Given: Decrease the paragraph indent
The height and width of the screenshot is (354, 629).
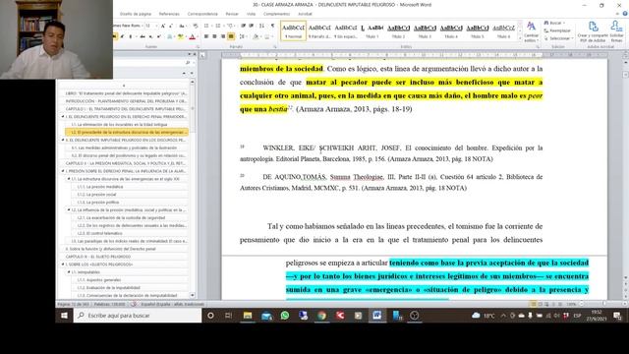Looking at the screenshot, I should [243, 26].
